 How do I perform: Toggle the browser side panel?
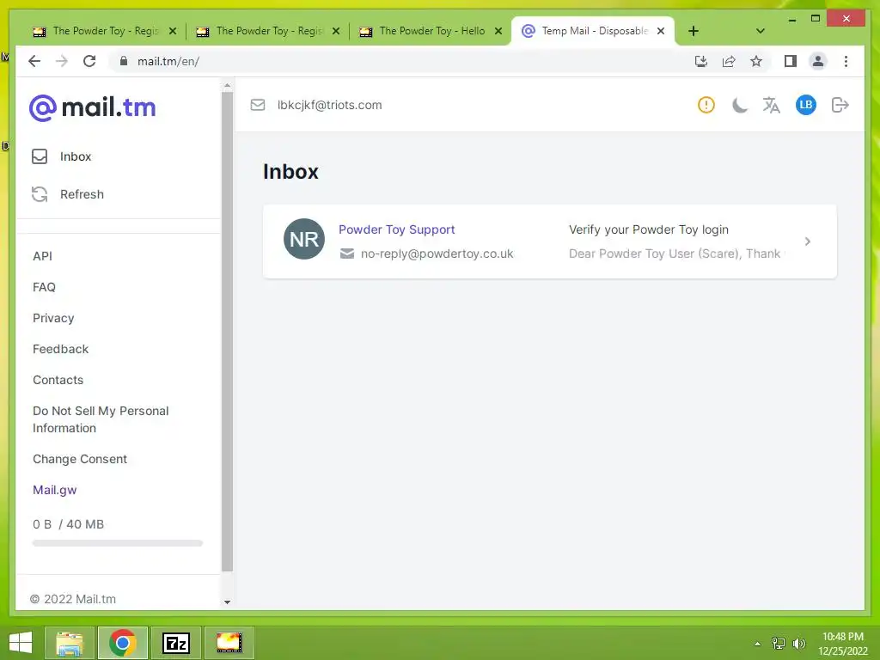tap(791, 61)
